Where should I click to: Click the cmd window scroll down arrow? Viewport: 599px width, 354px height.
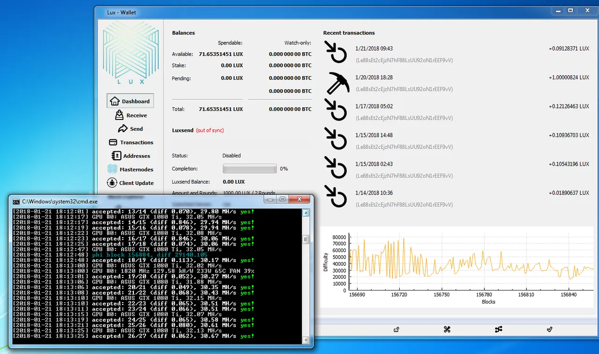306,340
